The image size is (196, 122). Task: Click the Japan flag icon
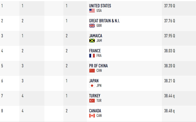(92, 86)
